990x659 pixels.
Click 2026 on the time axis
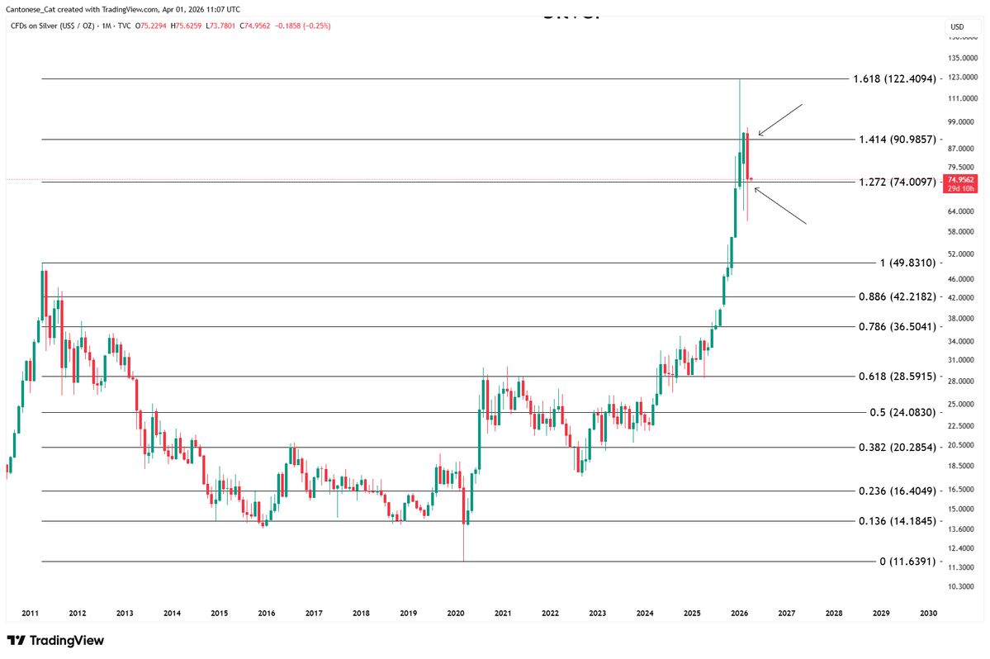pyautogui.click(x=739, y=613)
